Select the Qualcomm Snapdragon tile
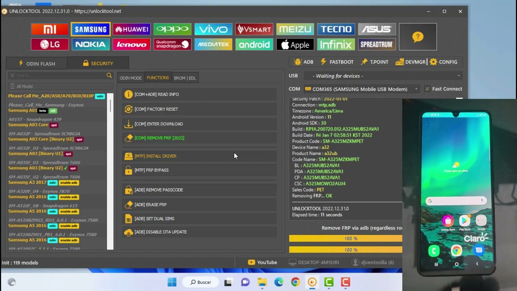Screen dimensions: 517x291 (x=172, y=44)
